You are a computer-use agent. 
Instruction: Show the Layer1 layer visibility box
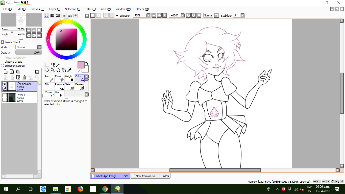(x=5, y=95)
